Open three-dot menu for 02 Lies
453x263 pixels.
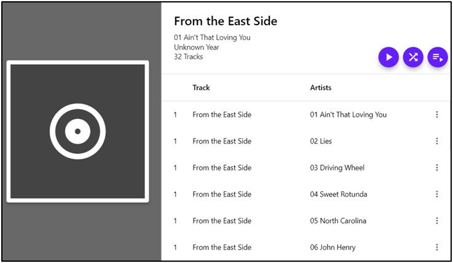(x=436, y=141)
